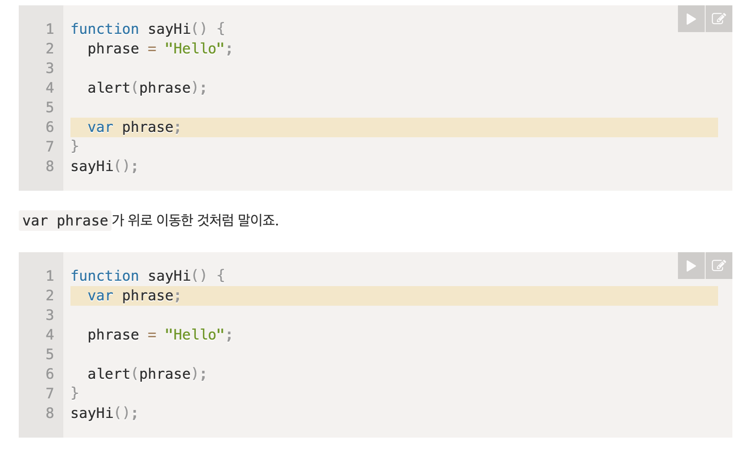The width and height of the screenshot is (752, 459).
Task: Select line number 1 of the first code block
Action: 49,29
